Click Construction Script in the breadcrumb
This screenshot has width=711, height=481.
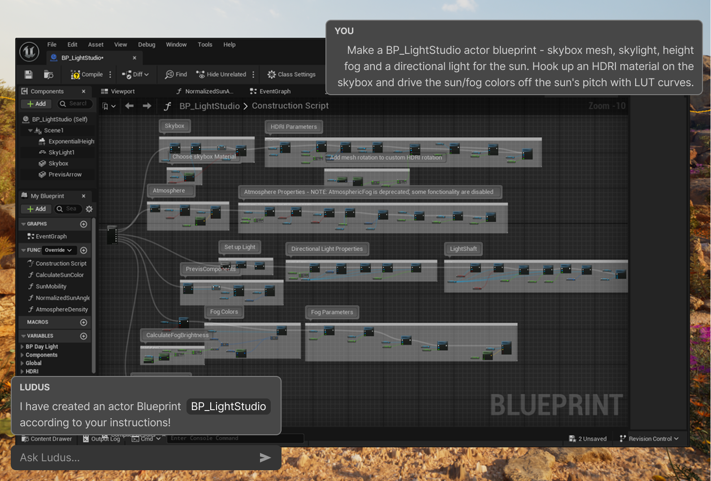(x=290, y=106)
